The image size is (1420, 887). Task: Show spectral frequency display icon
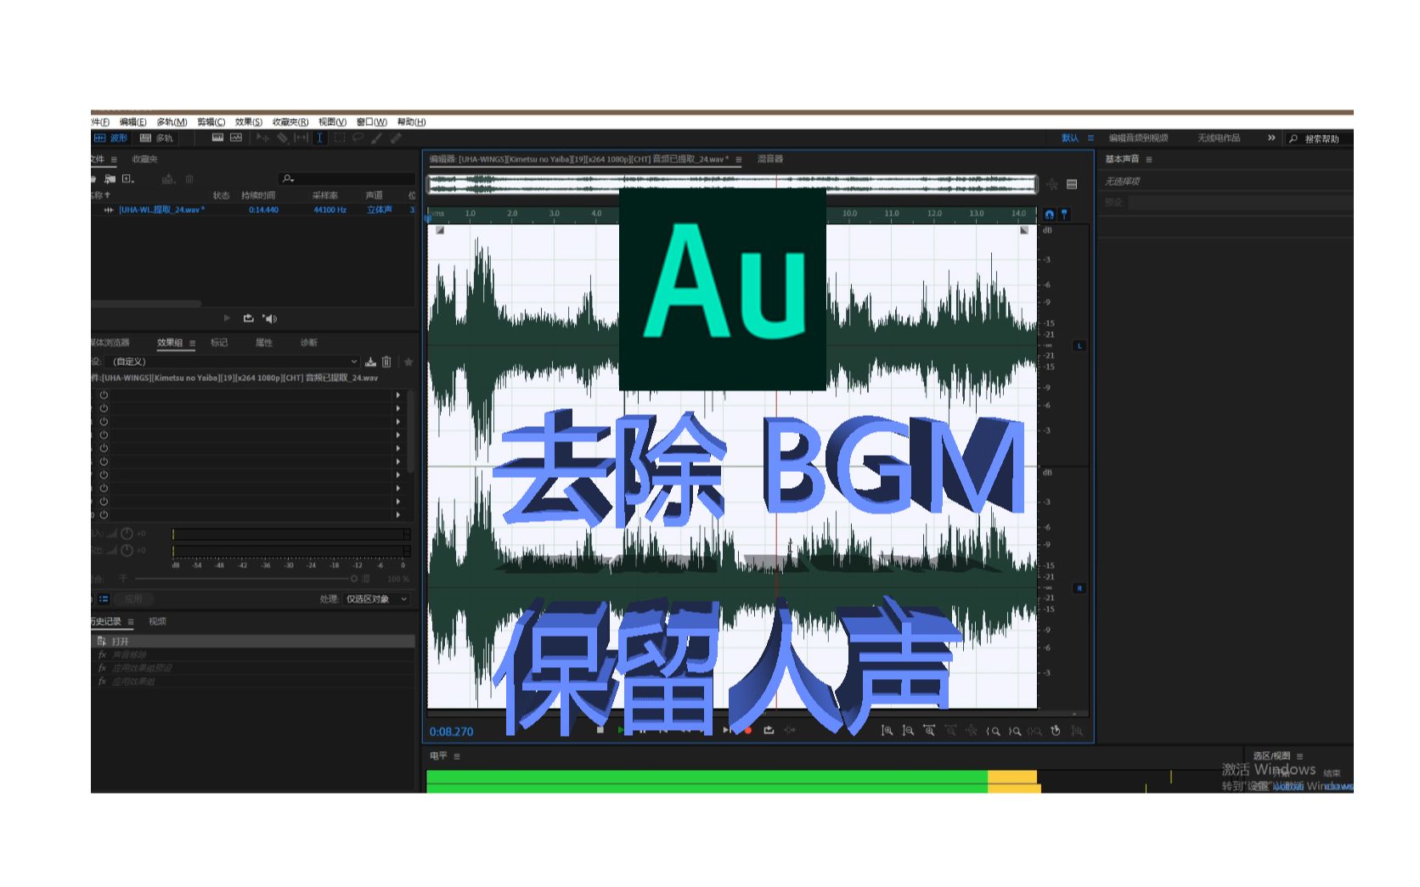pos(217,138)
